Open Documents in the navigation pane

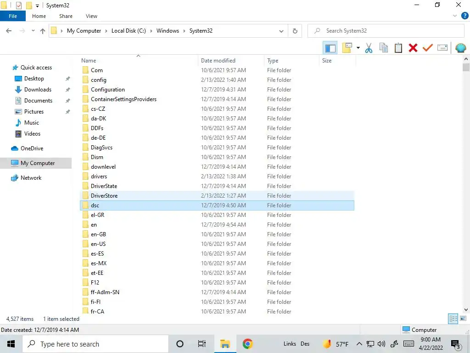[x=38, y=101]
